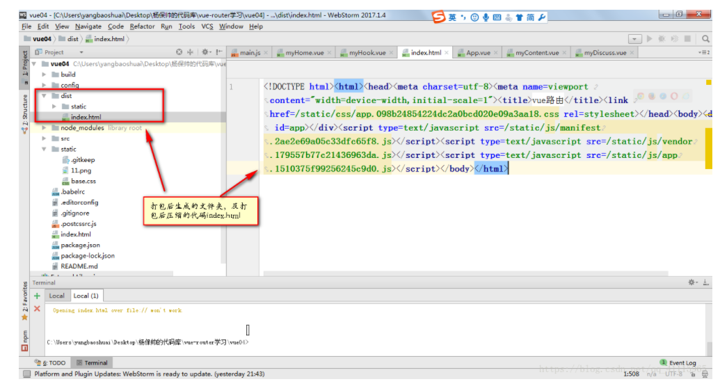The width and height of the screenshot is (720, 384).
Task: Click the dist breadcrumb
Action: click(x=68, y=39)
